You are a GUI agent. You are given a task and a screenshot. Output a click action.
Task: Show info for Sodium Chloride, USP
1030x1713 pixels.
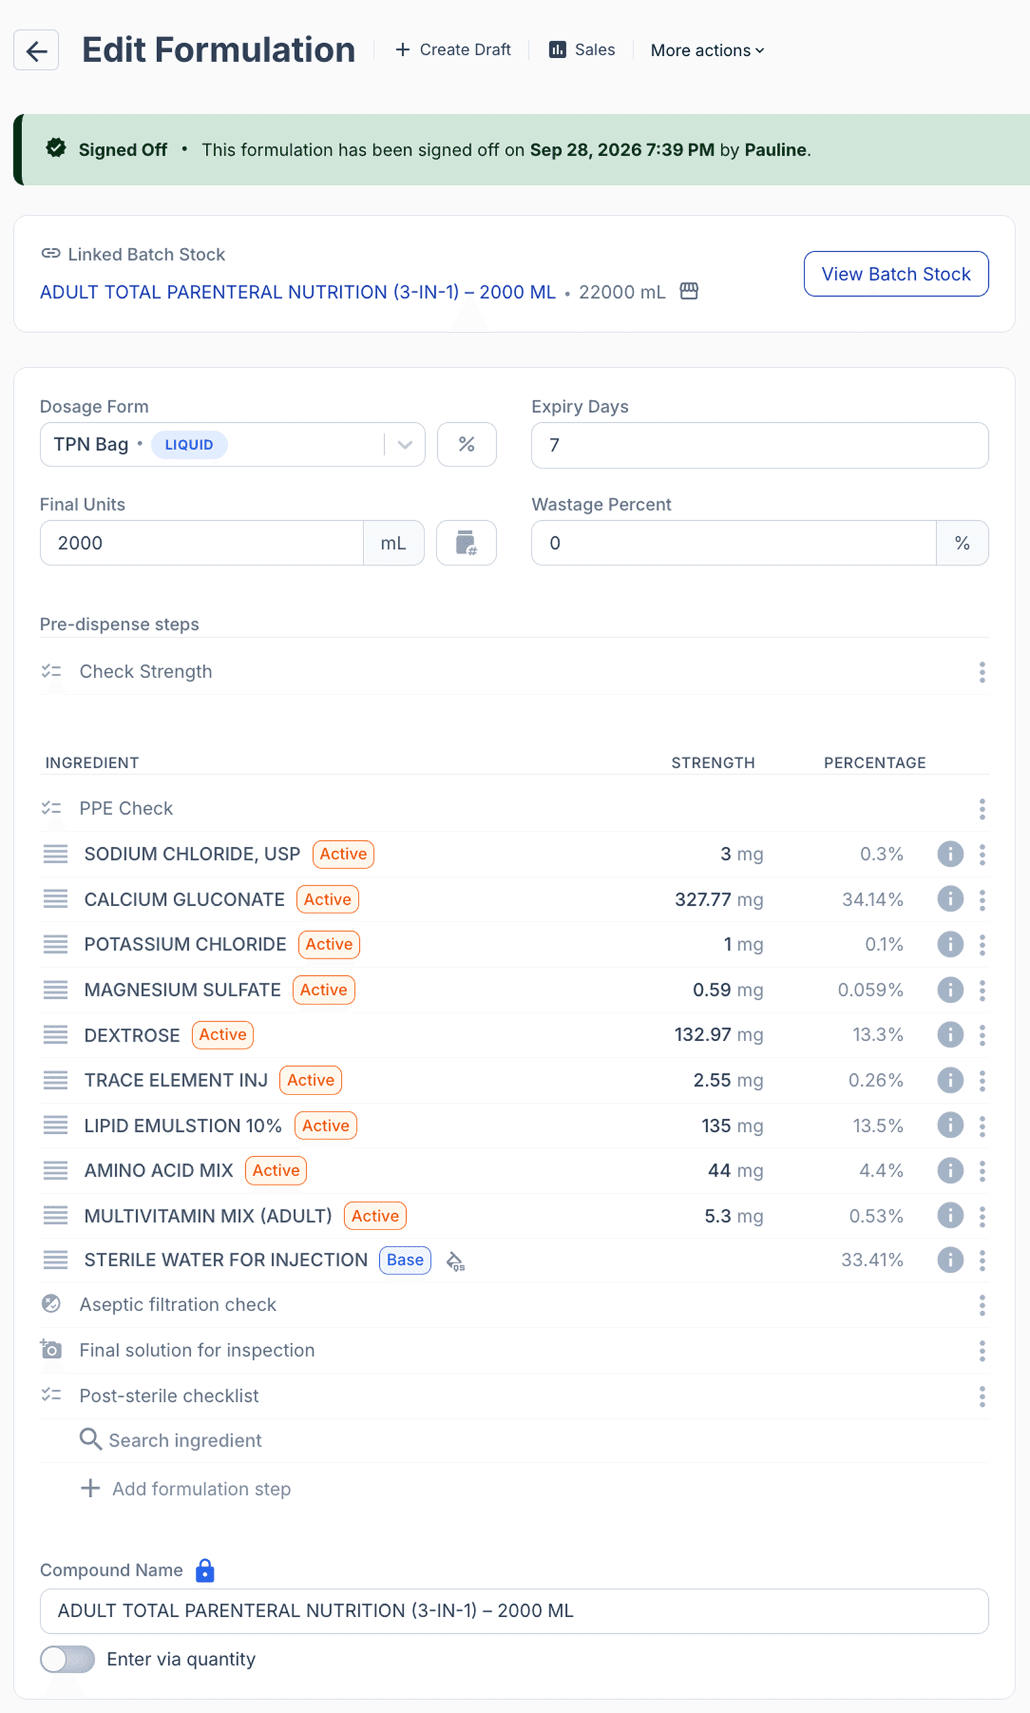(950, 854)
